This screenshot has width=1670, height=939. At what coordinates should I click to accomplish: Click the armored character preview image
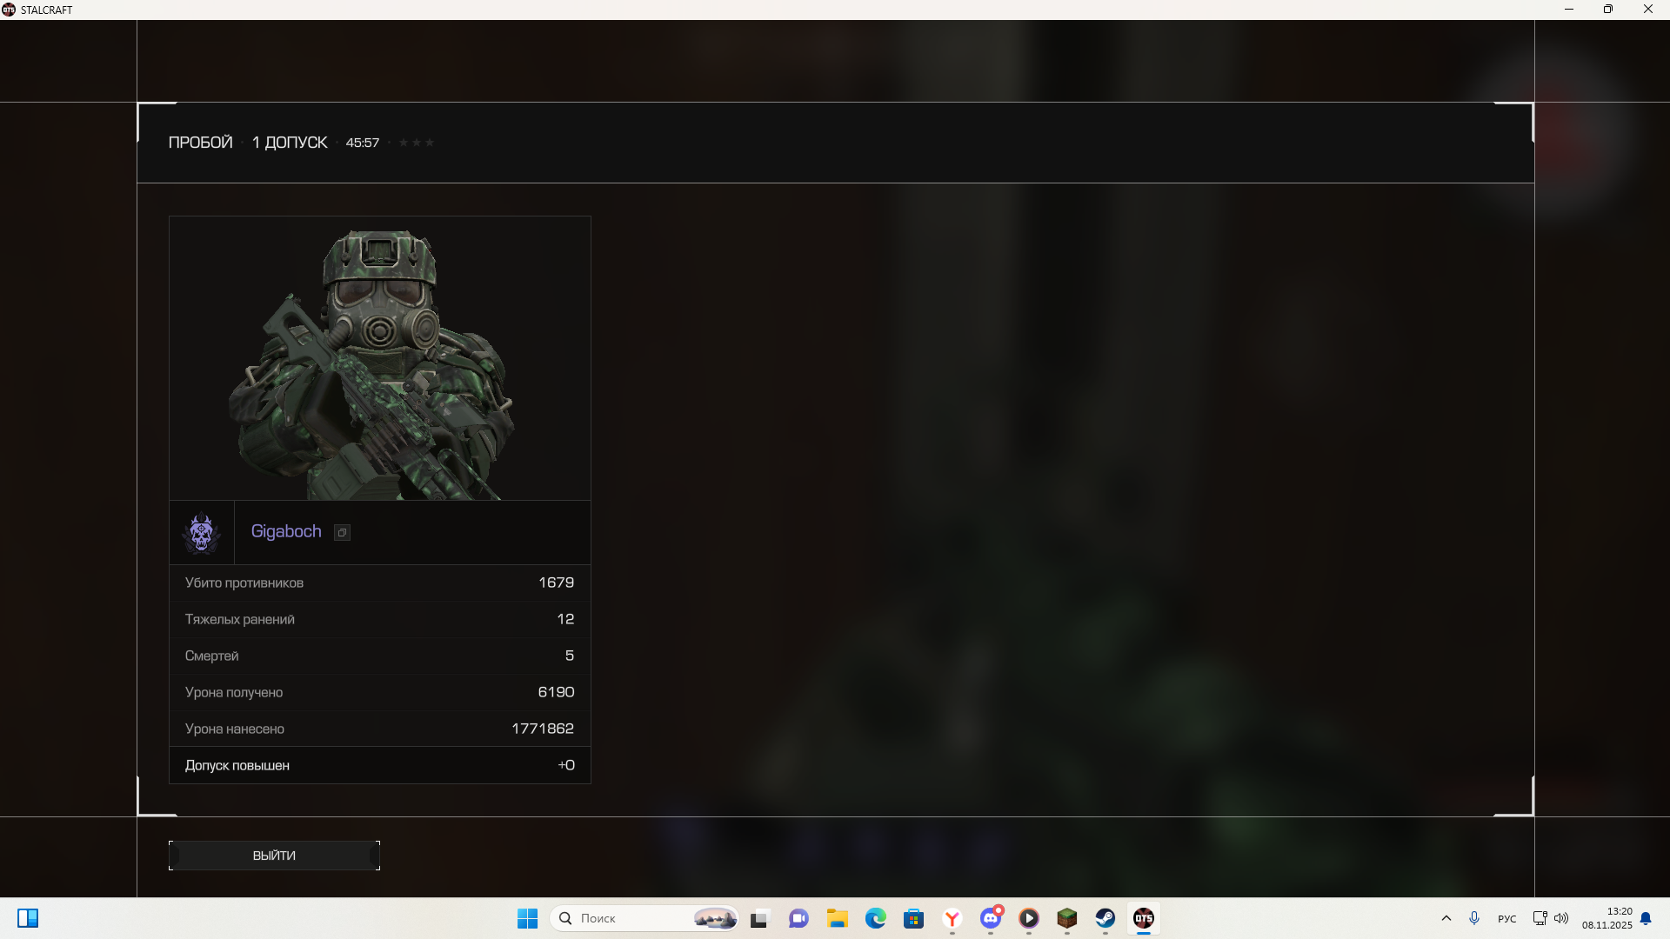[x=379, y=358]
